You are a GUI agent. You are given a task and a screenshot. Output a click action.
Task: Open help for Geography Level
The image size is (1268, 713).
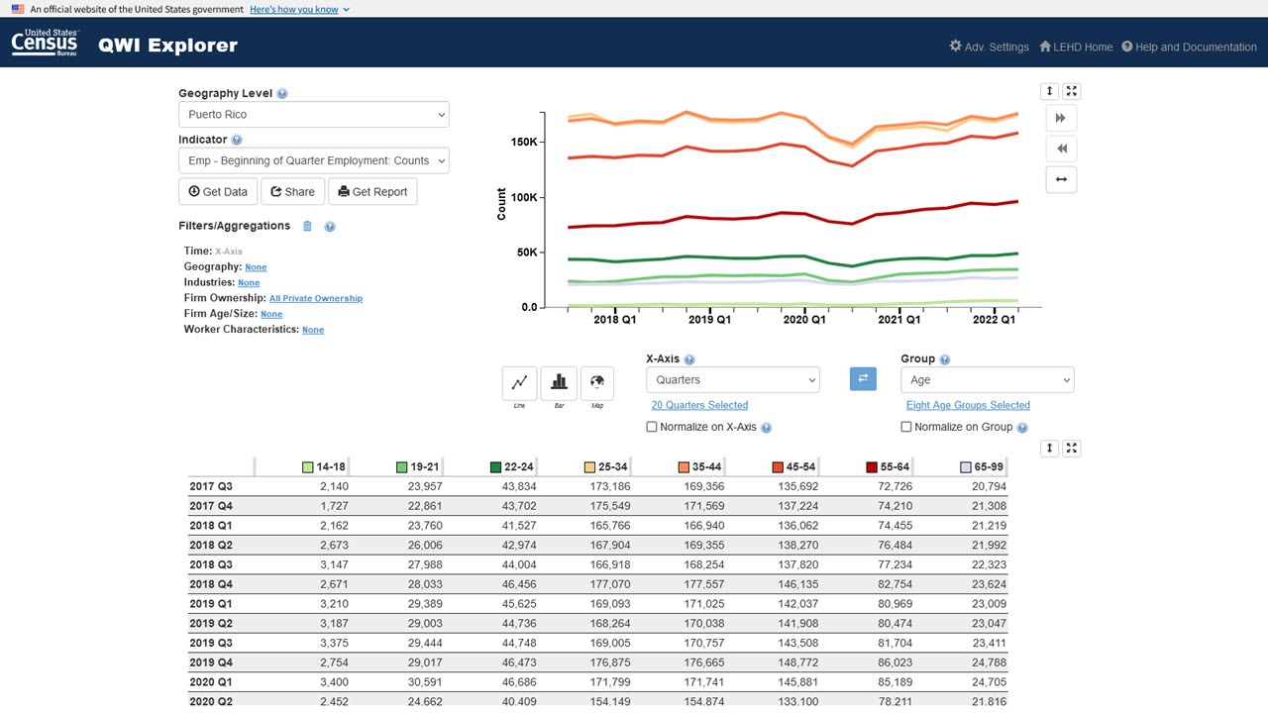pyautogui.click(x=282, y=94)
